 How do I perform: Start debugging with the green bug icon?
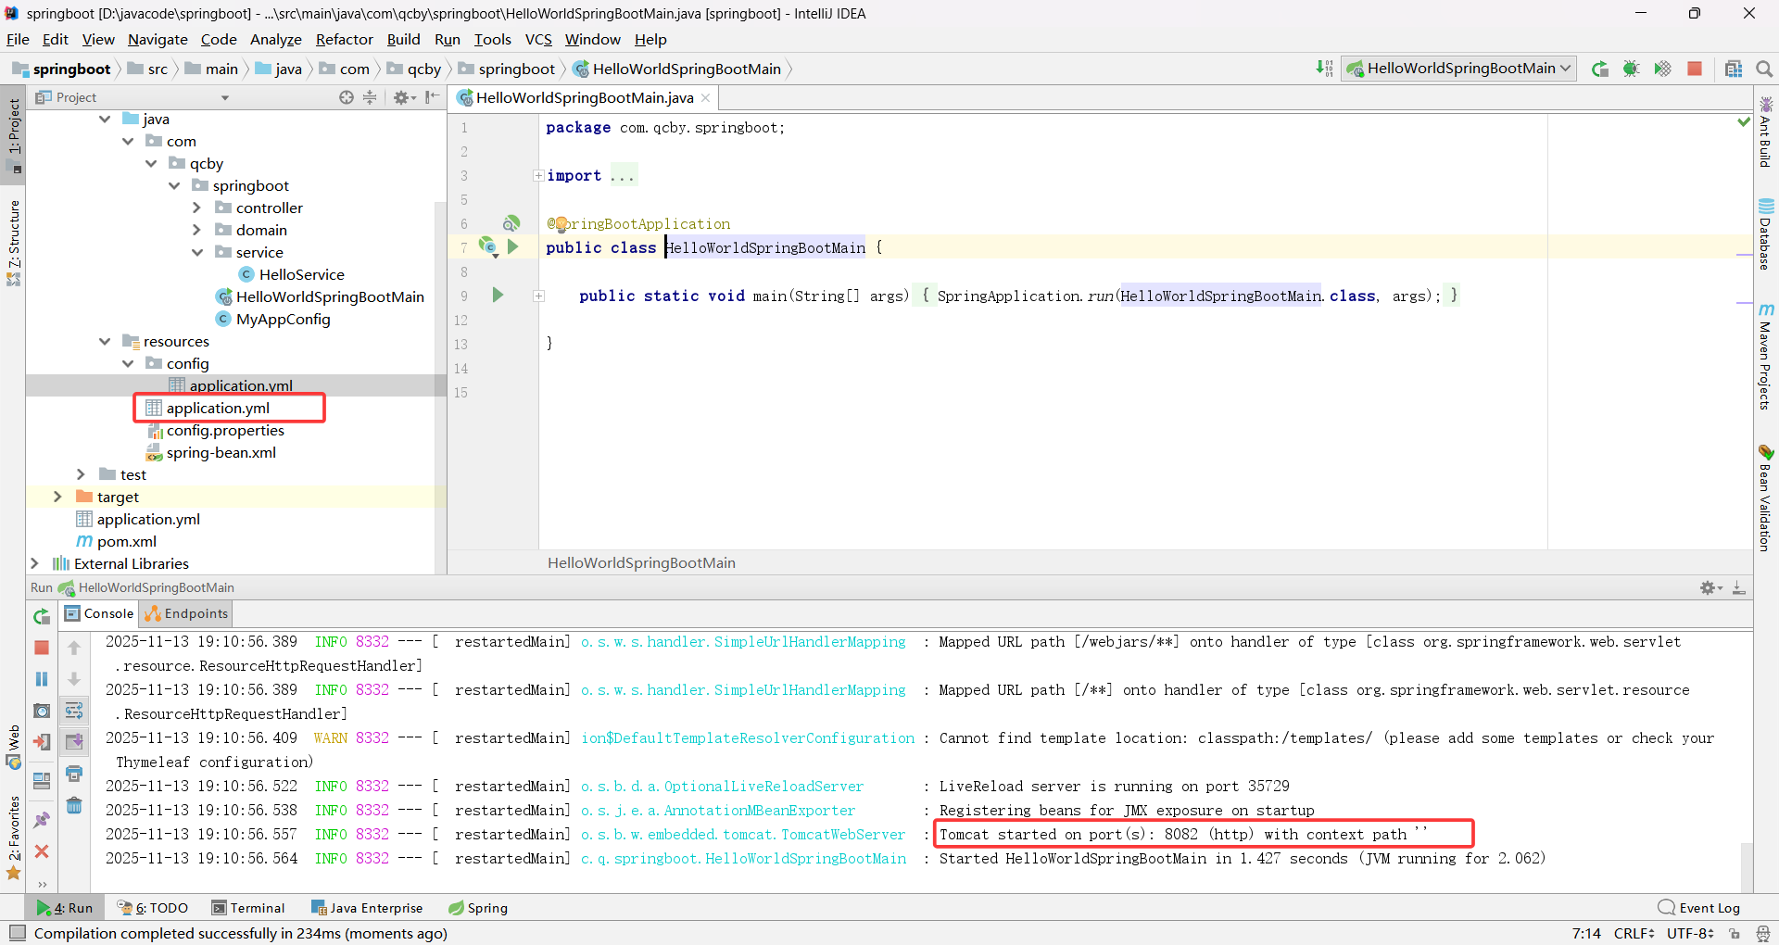(1632, 69)
